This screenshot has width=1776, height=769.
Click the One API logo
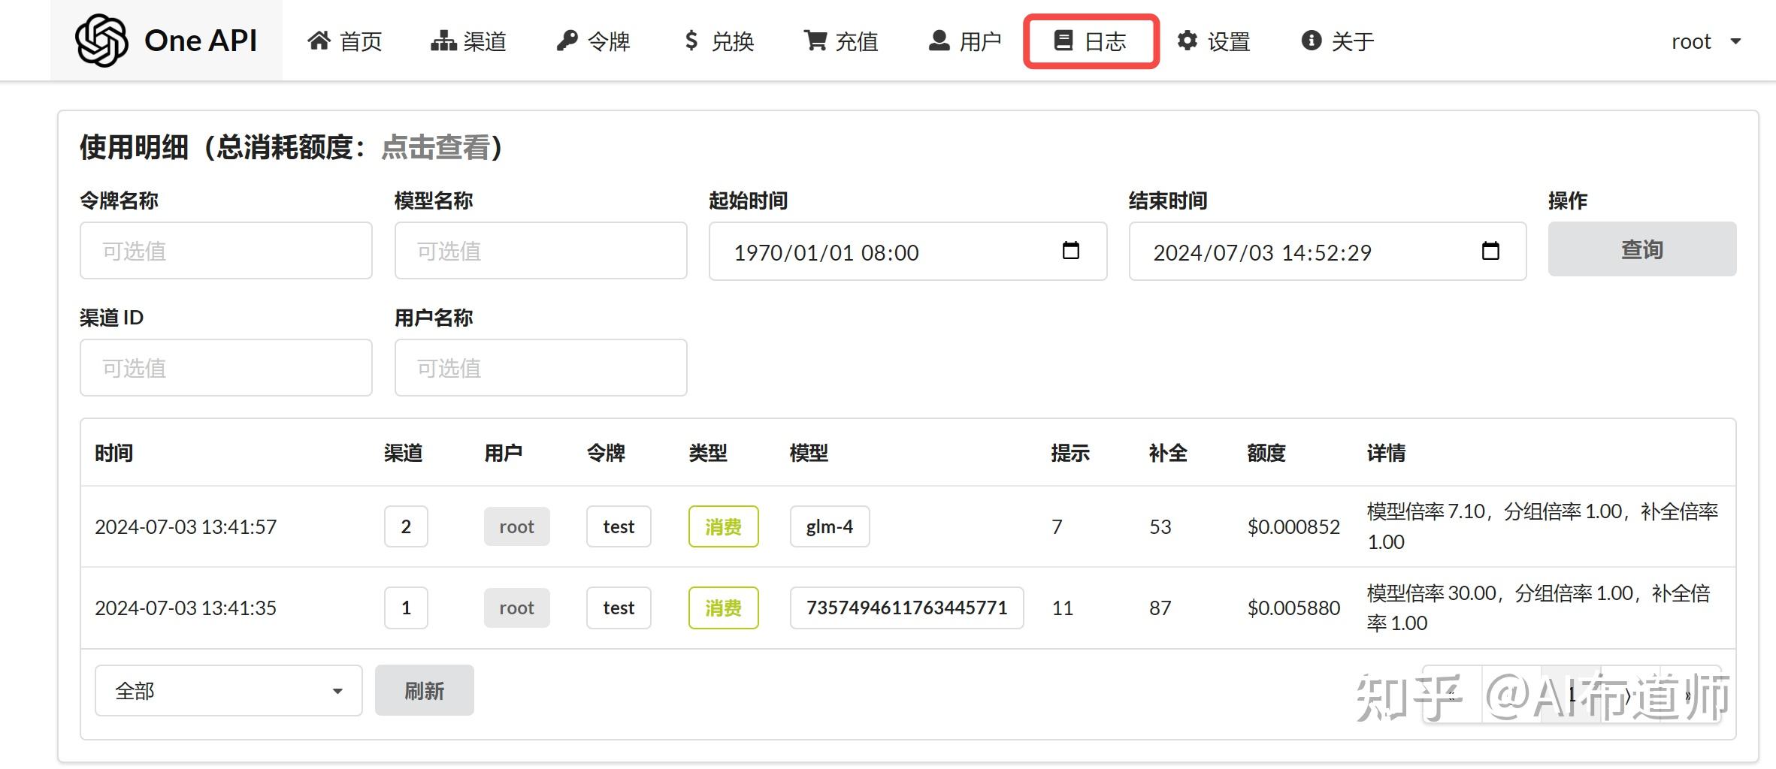click(x=165, y=41)
